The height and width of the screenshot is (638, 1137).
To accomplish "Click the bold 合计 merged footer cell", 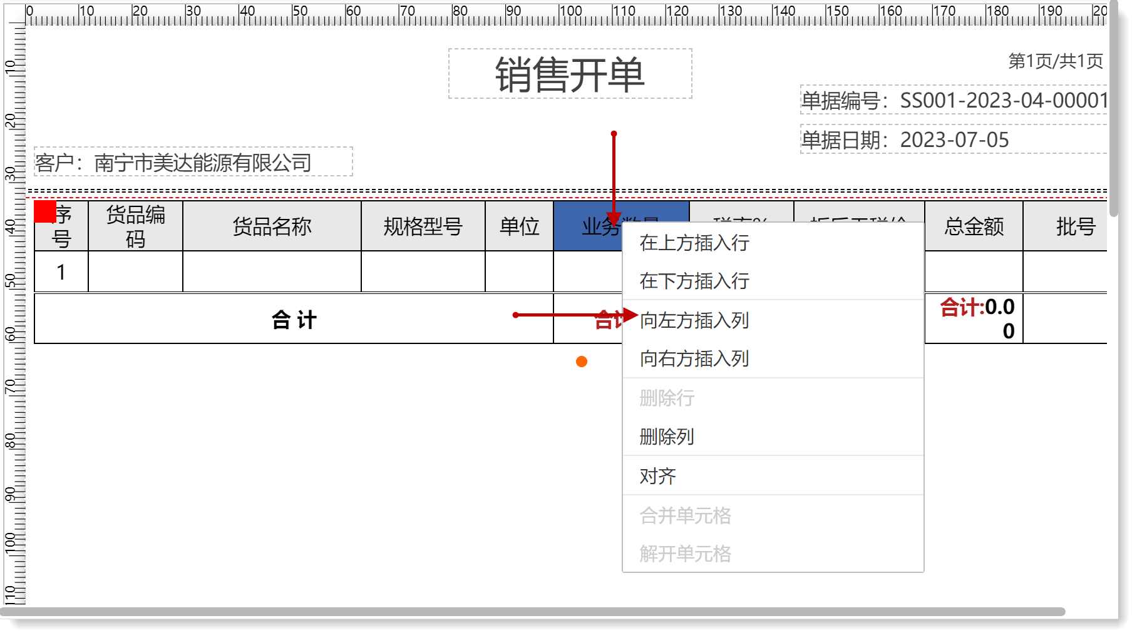I will coord(294,320).
